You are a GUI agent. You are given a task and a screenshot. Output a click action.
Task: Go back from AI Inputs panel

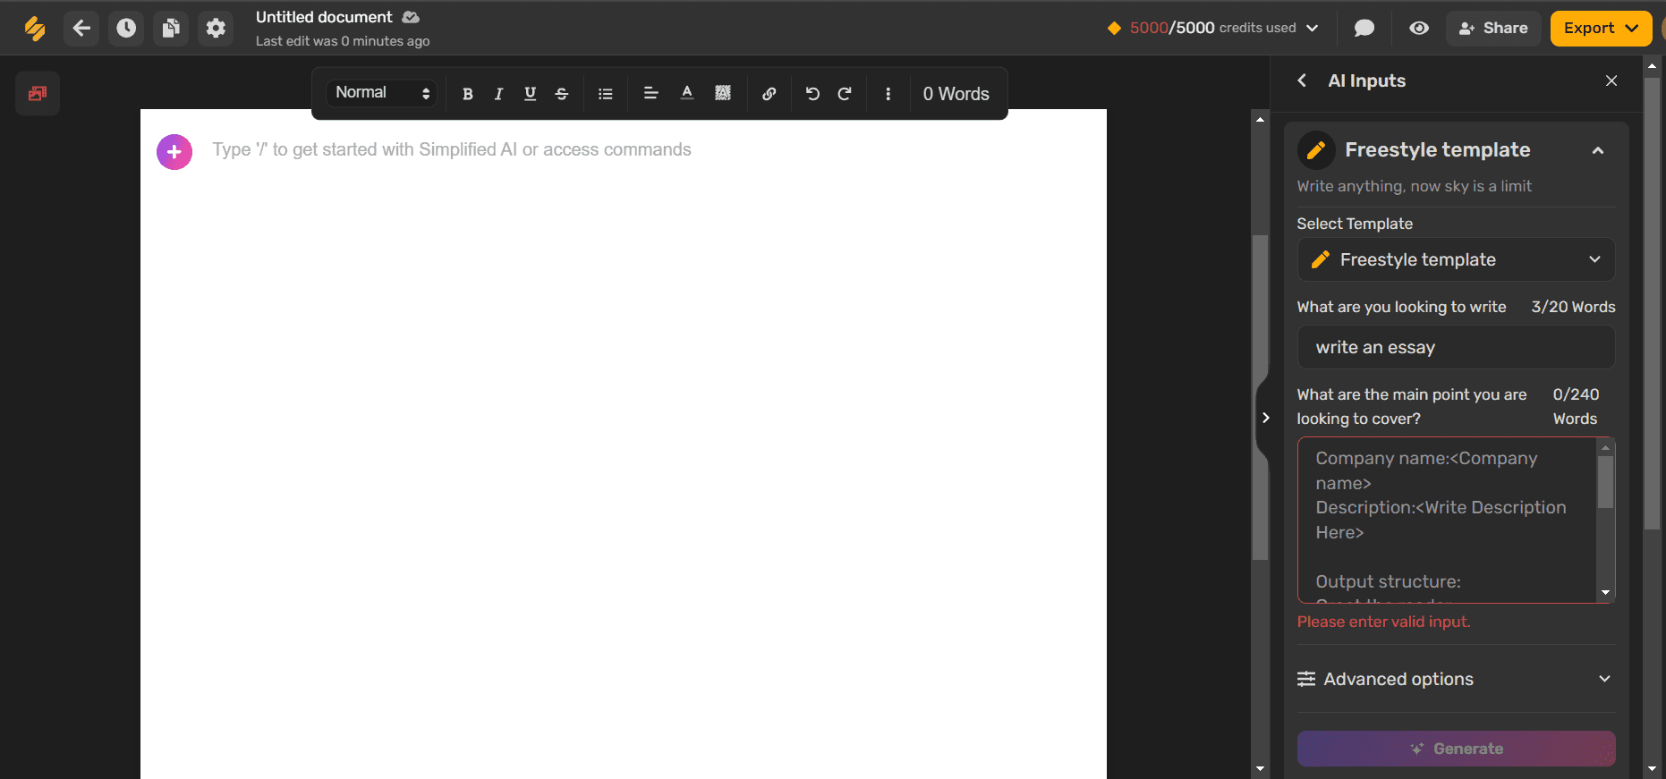click(1302, 80)
